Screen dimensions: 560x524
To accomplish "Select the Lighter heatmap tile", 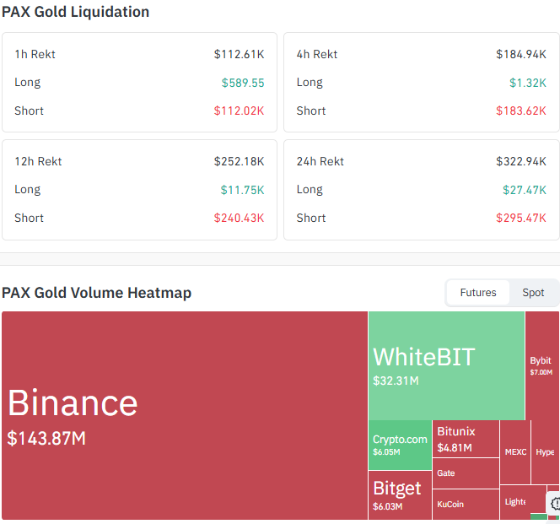I will tap(523, 502).
